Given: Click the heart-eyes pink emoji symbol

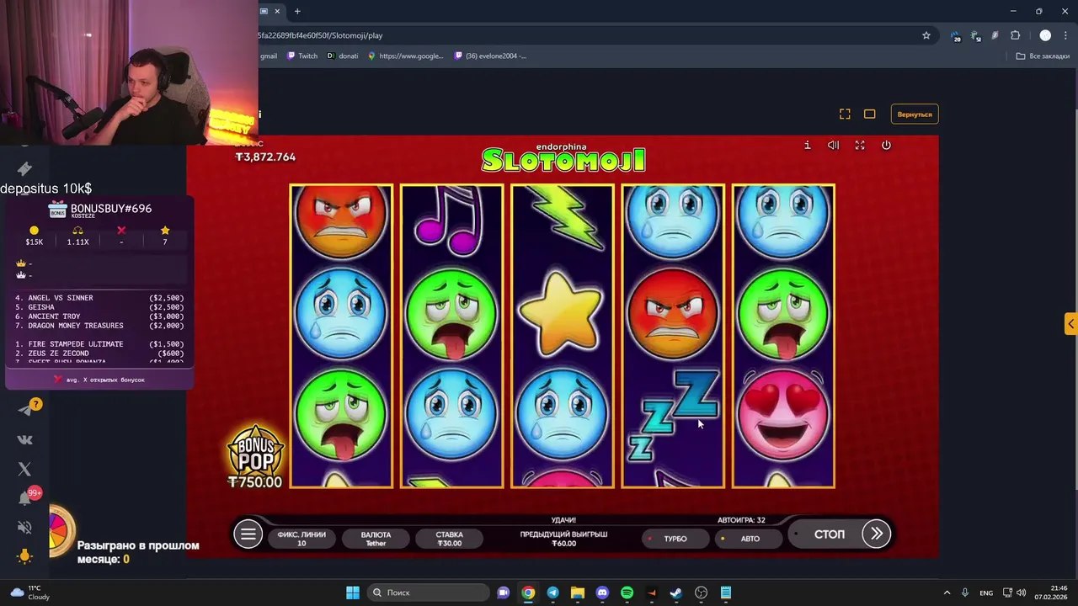Looking at the screenshot, I should (783, 414).
